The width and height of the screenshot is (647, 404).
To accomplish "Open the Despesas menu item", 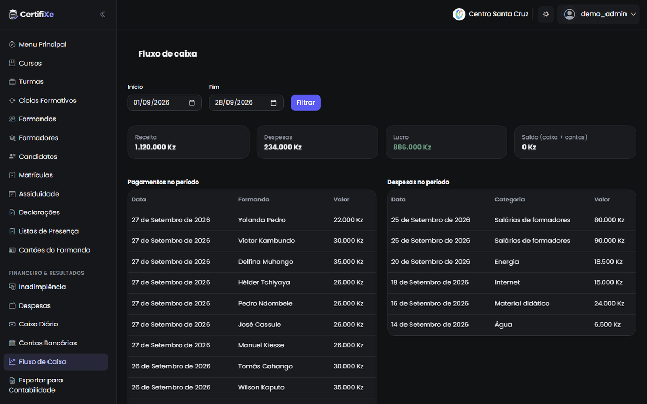I will (56, 306).
